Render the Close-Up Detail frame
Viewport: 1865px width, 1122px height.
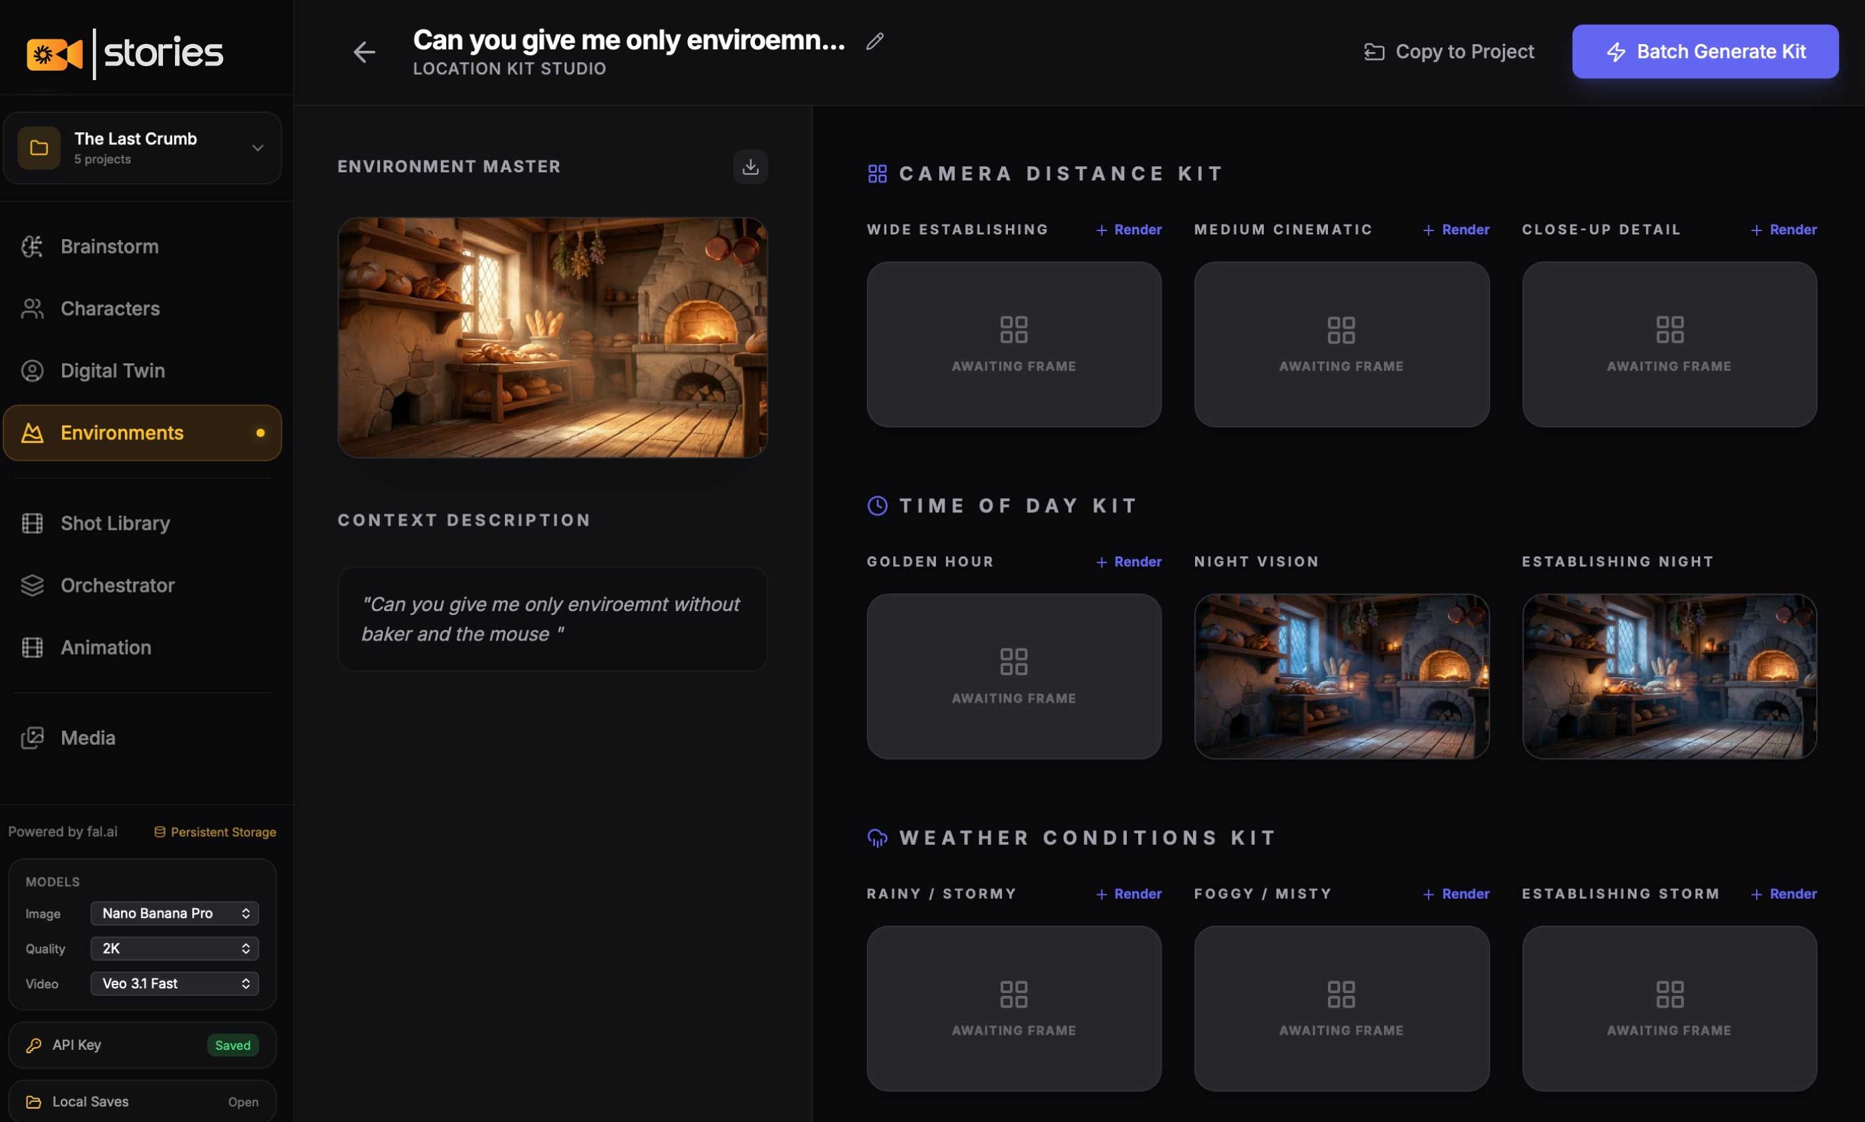click(1784, 230)
